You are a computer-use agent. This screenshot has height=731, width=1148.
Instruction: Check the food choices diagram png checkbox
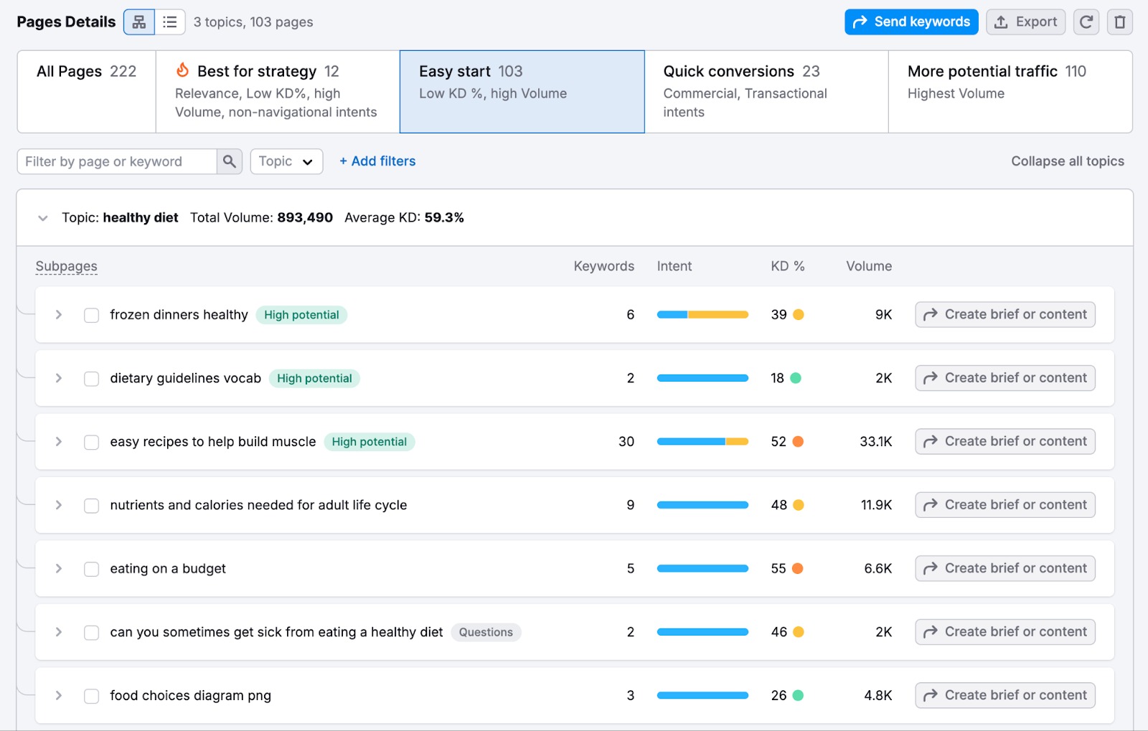[91, 696]
